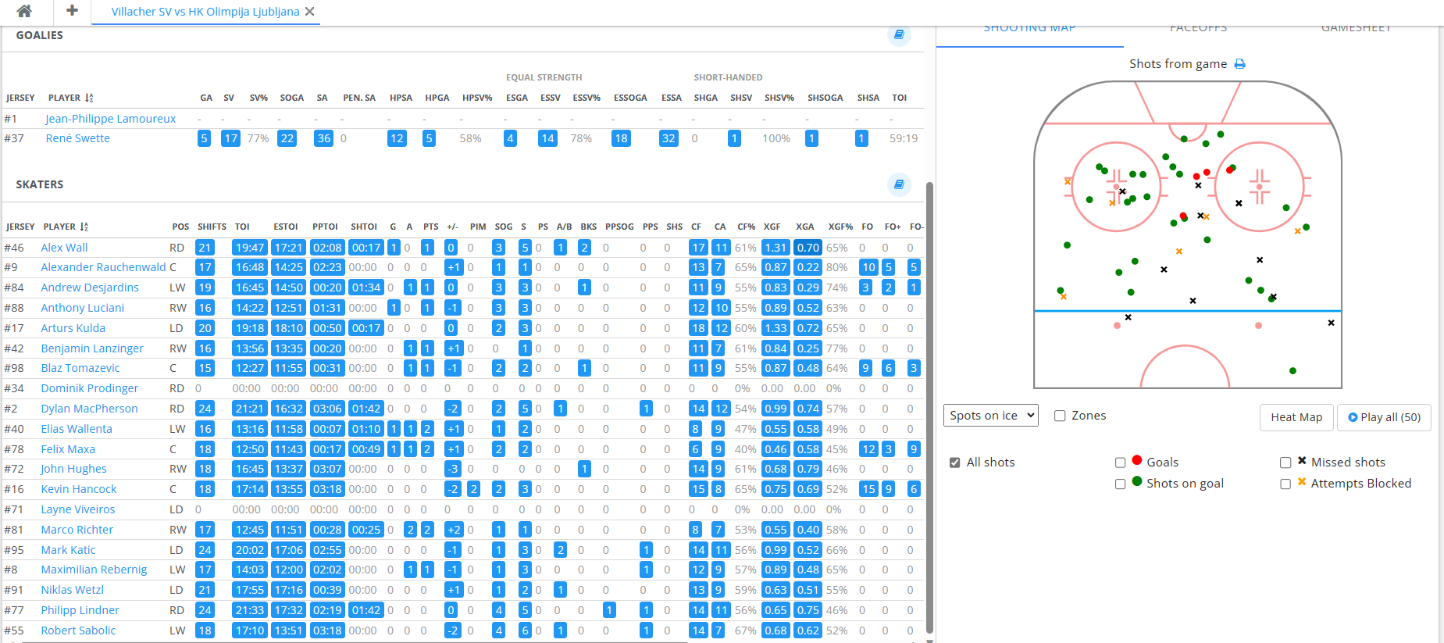
Task: Uncheck the All shots checkbox
Action: point(954,463)
